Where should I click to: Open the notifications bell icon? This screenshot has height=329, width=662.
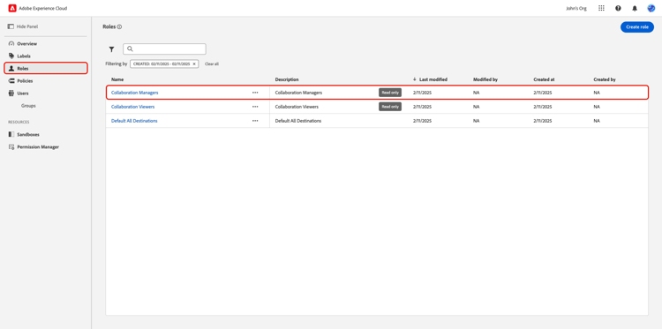[x=635, y=8]
